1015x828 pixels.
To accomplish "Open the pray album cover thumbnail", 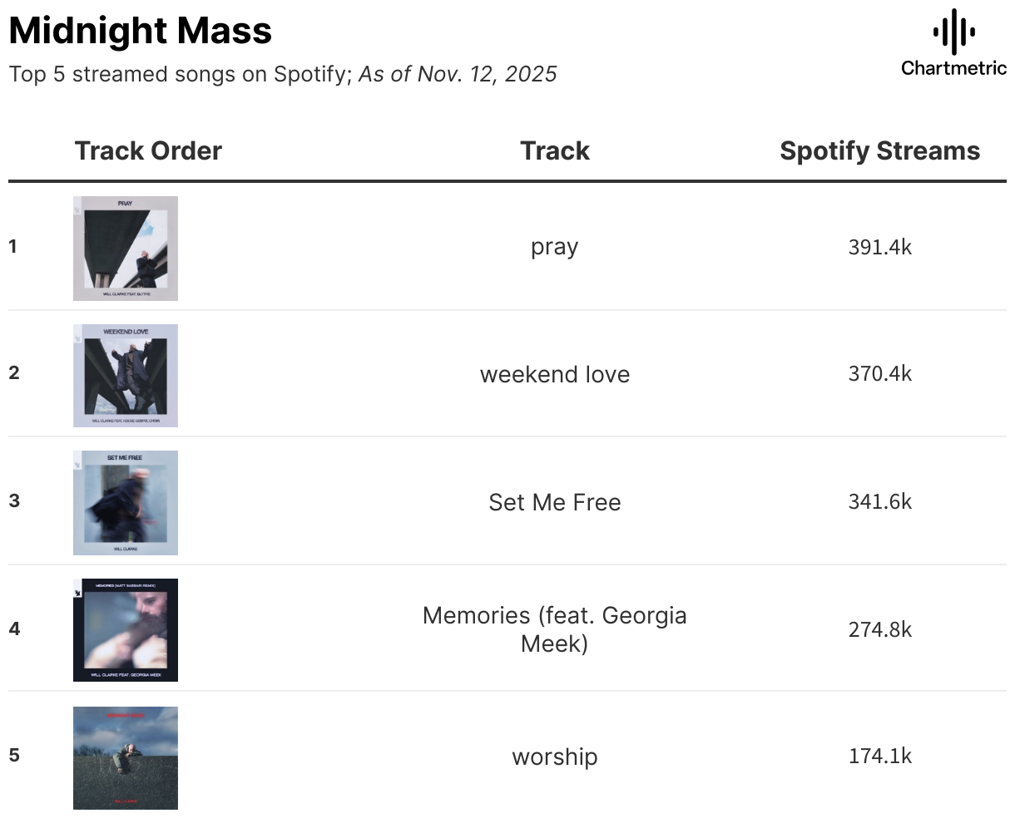I will tap(126, 249).
